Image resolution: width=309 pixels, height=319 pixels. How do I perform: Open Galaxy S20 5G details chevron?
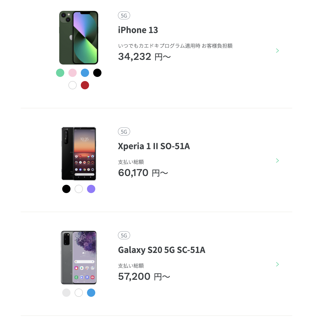(278, 264)
